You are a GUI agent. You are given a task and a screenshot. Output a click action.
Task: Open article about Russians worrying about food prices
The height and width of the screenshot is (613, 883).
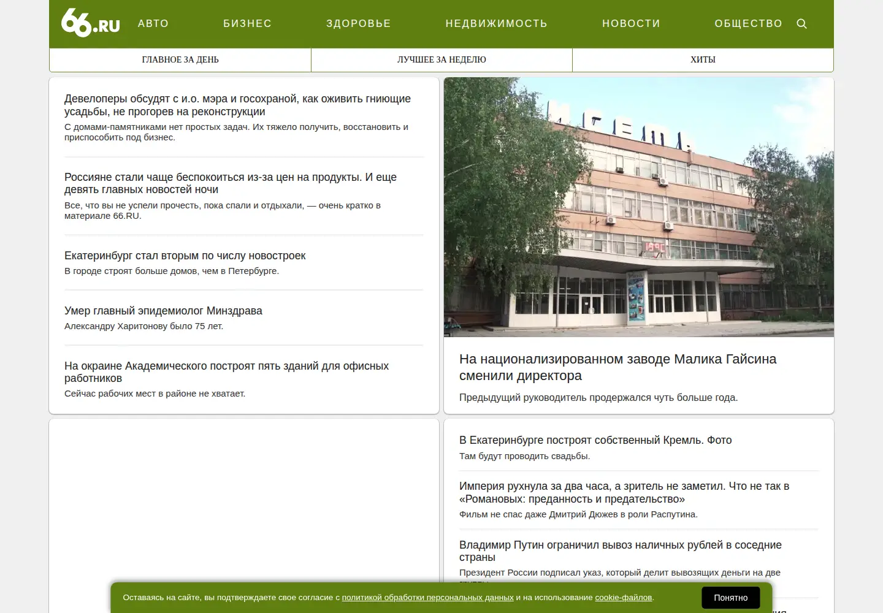231,183
